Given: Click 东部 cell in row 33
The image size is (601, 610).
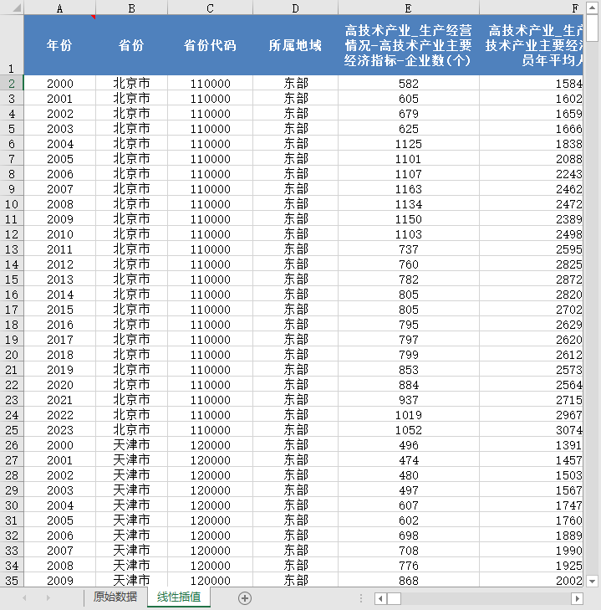Looking at the screenshot, I should pos(295,550).
